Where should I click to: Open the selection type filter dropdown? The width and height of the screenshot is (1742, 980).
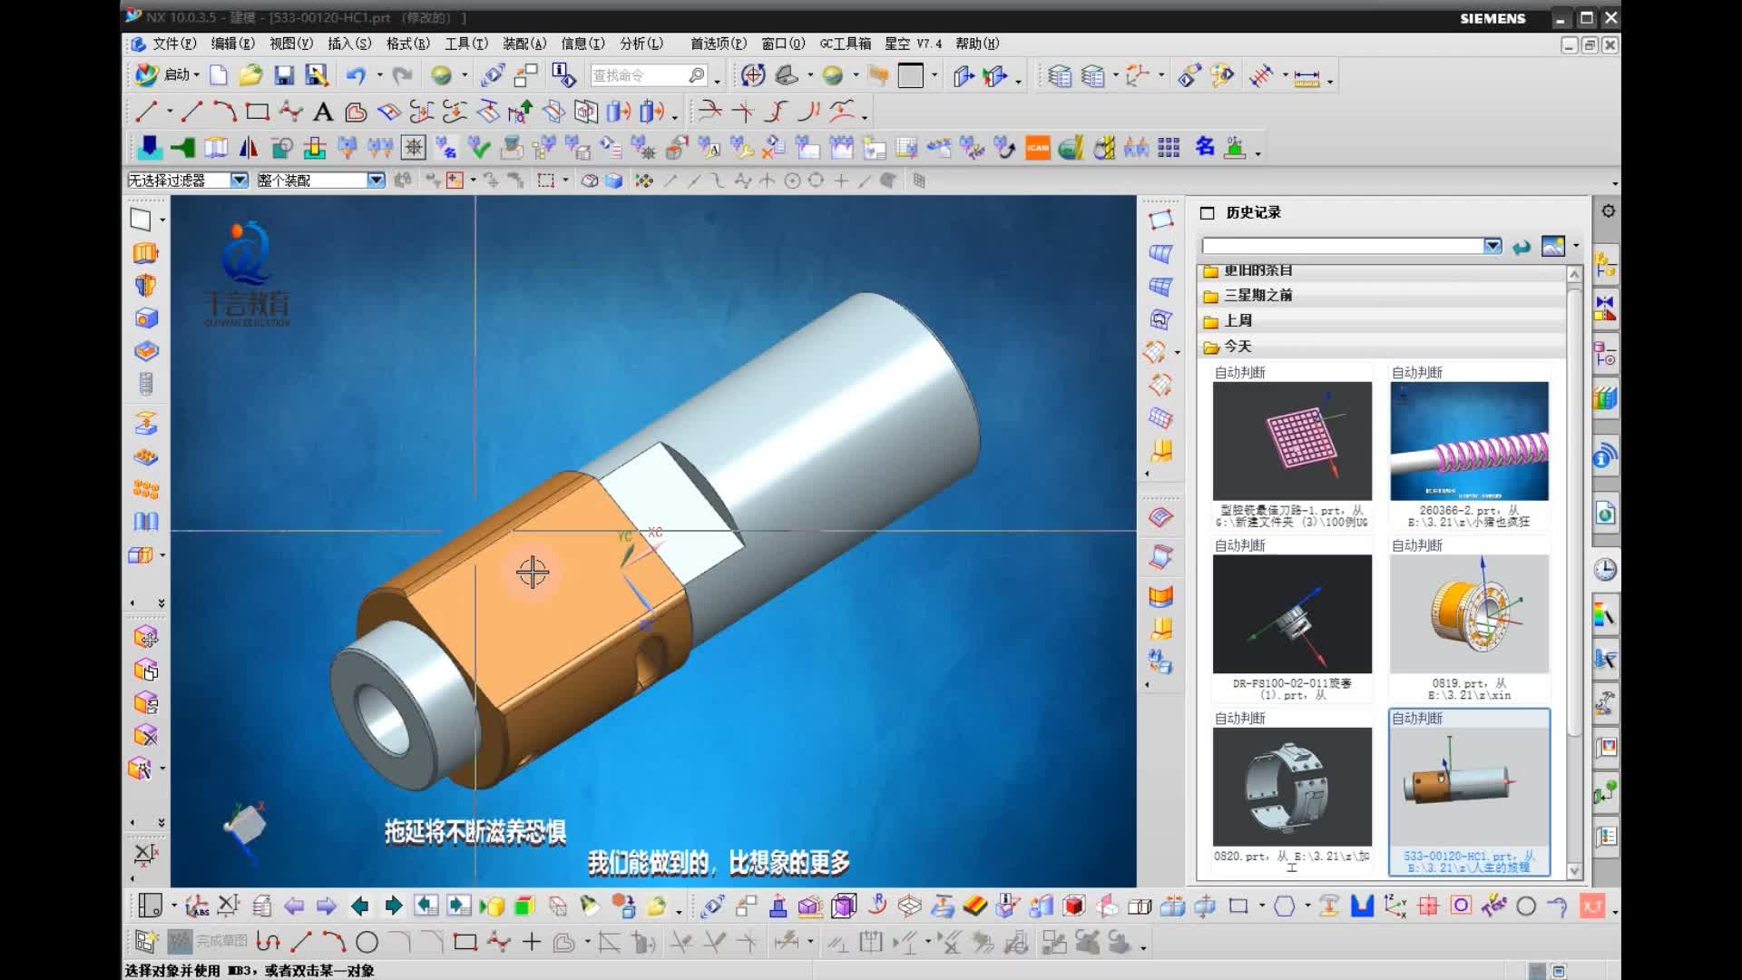pyautogui.click(x=239, y=181)
